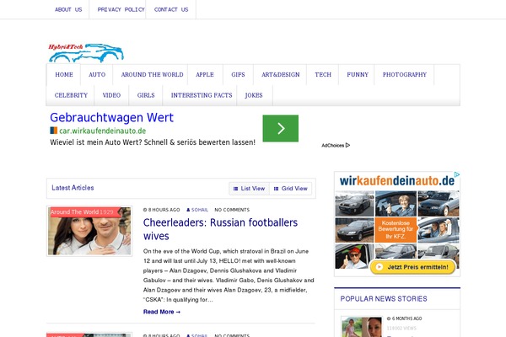The width and height of the screenshot is (506, 337).
Task: Open the Auto category
Action: pos(97,74)
